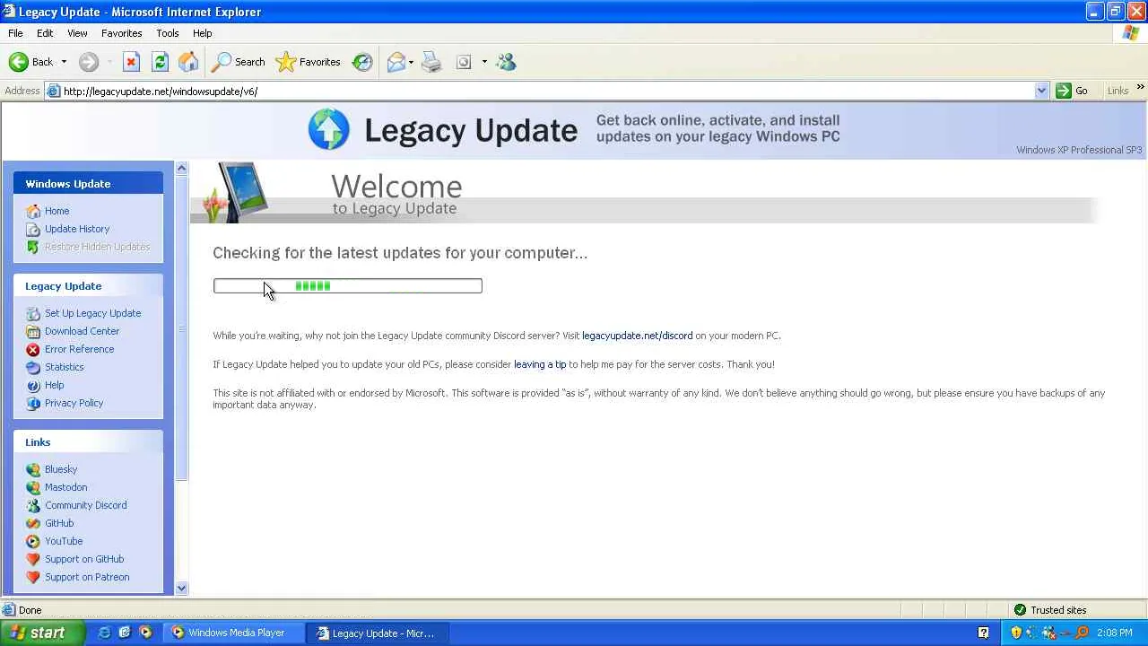1148x646 pixels.
Task: Open the Search pane
Action: (x=239, y=62)
